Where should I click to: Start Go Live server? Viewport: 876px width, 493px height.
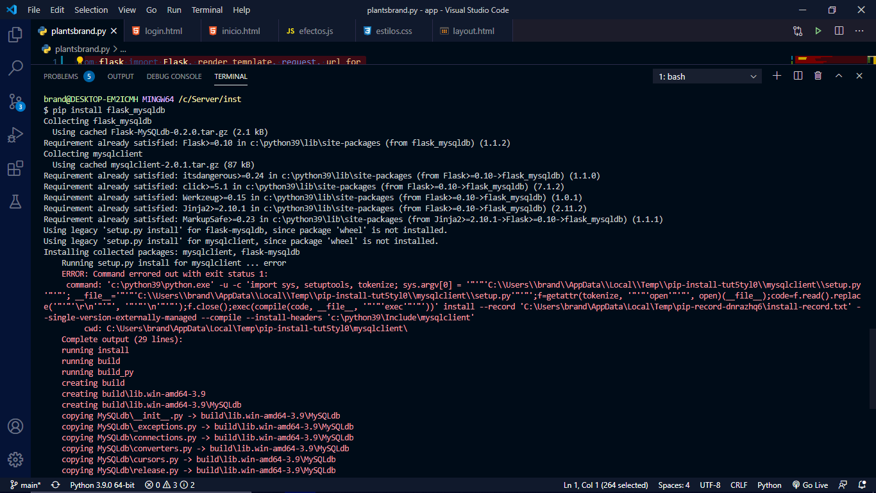(810, 485)
